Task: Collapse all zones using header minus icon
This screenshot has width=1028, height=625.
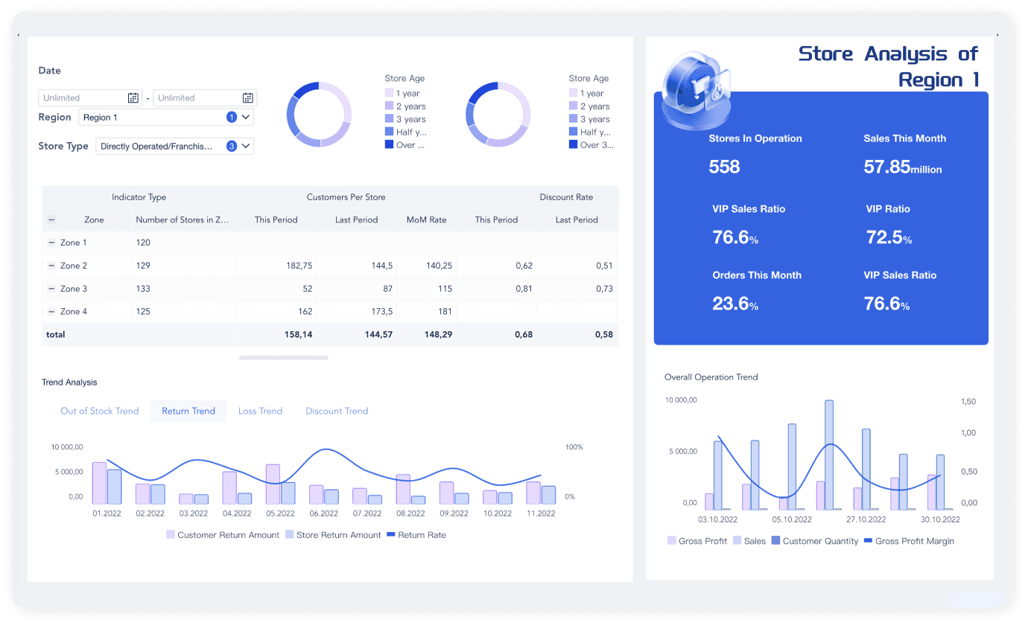Action: pyautogui.click(x=51, y=219)
